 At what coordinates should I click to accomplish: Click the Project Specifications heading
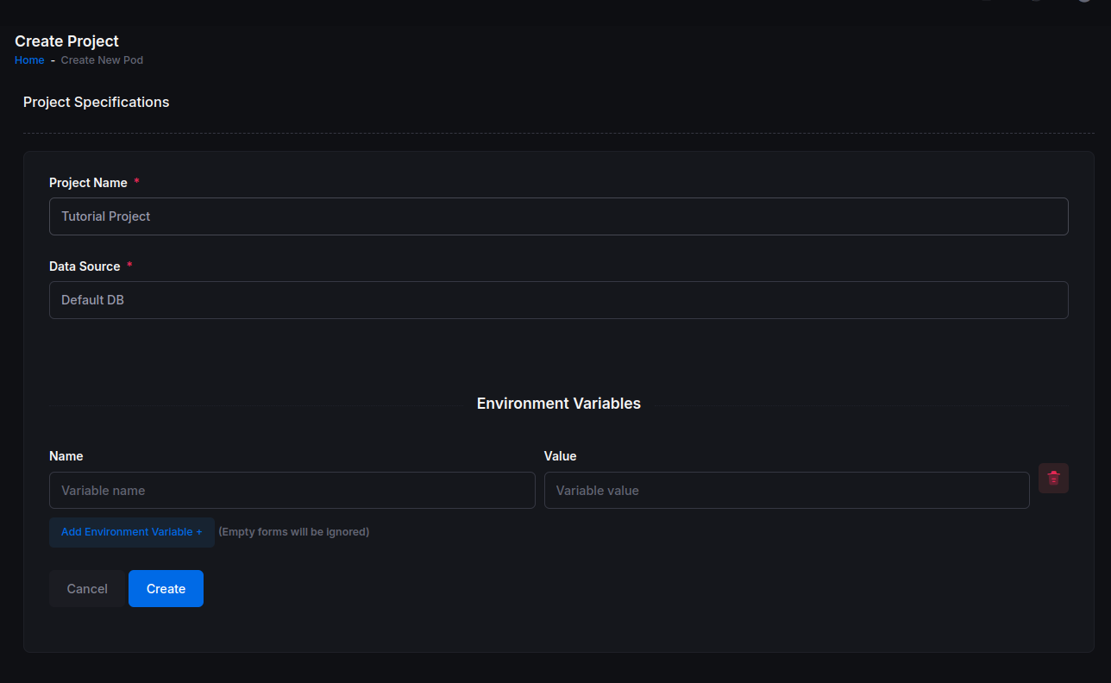pos(96,102)
